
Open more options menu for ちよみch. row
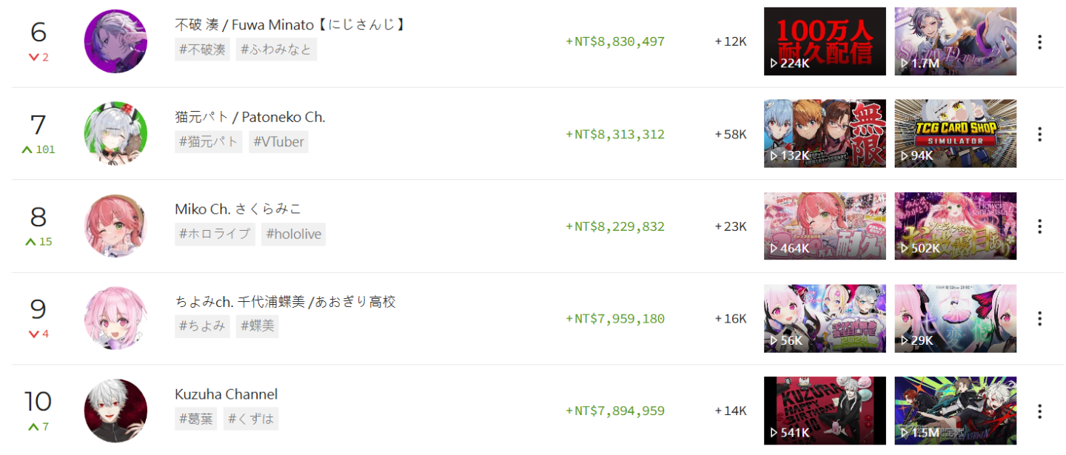coord(1039,319)
